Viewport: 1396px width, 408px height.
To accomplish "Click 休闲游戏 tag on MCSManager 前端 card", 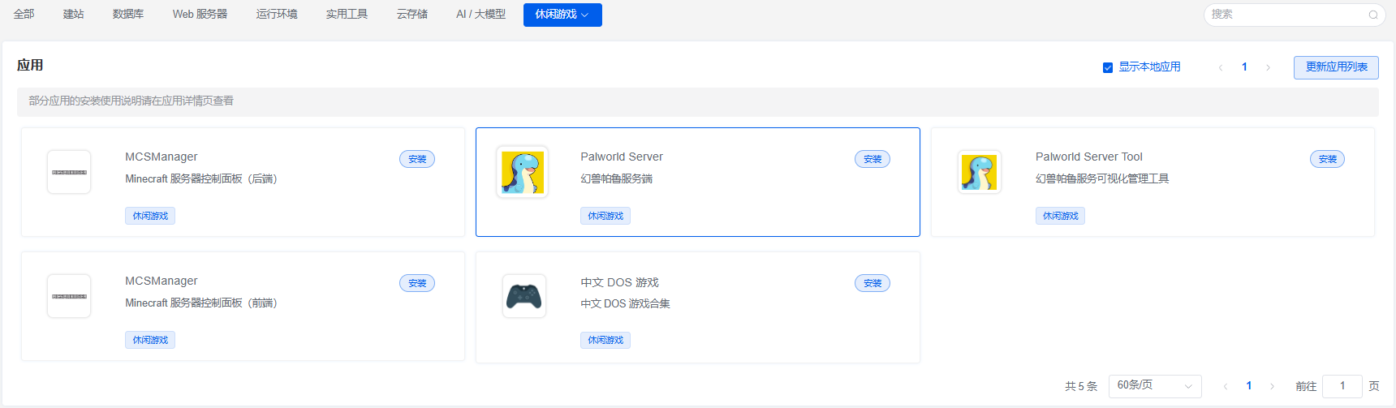I will point(150,340).
